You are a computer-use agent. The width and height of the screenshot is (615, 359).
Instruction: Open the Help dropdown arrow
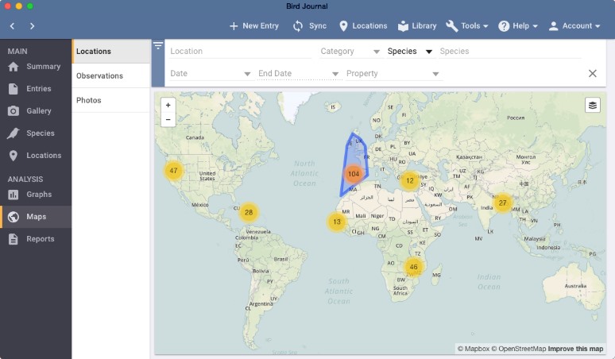[x=535, y=26]
